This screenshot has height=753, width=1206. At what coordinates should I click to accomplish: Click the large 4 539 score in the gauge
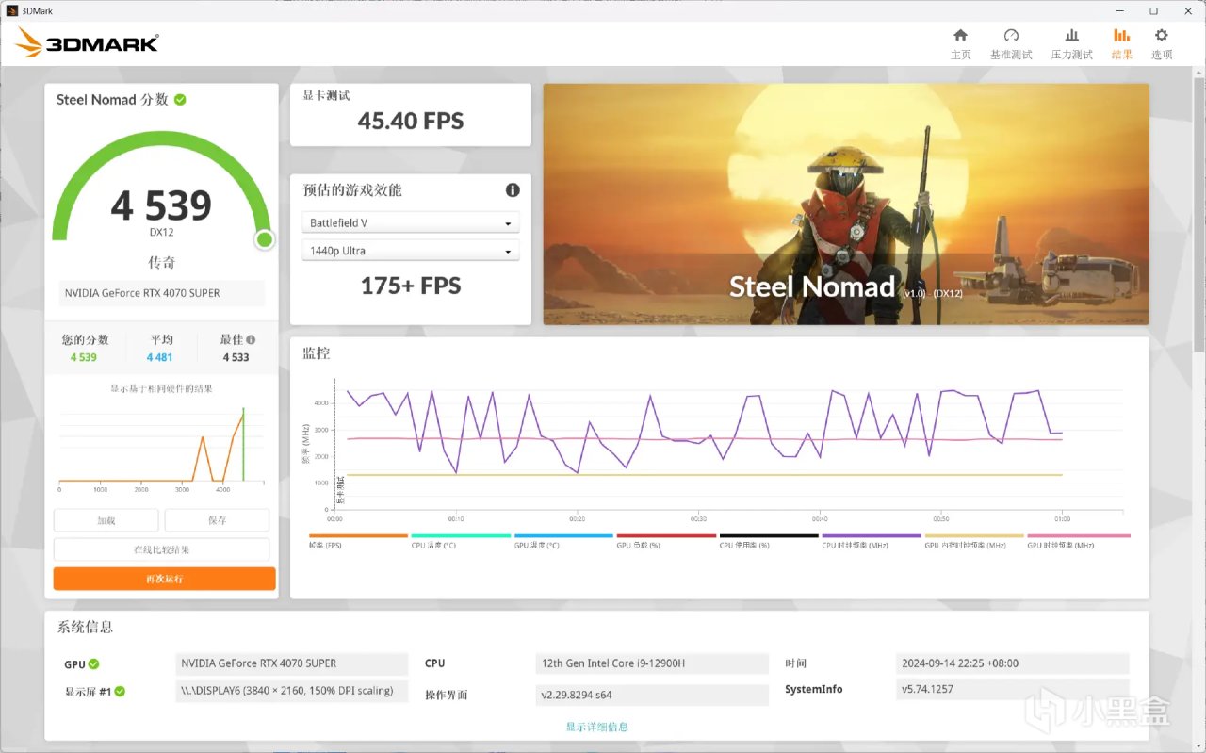click(x=161, y=205)
